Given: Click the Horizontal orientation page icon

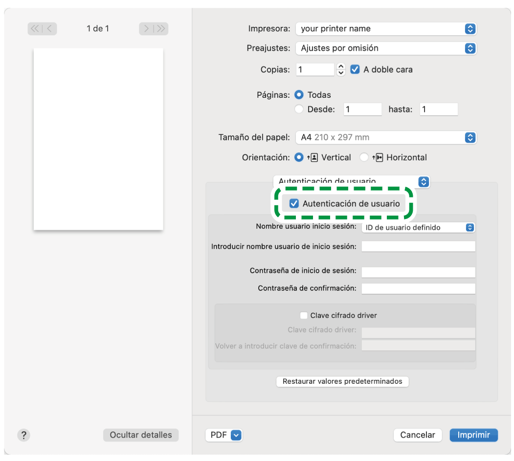Looking at the screenshot, I should coord(379,157).
